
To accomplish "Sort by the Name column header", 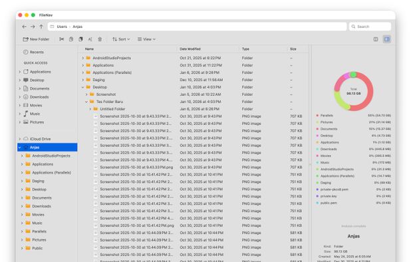I will 89,49.
